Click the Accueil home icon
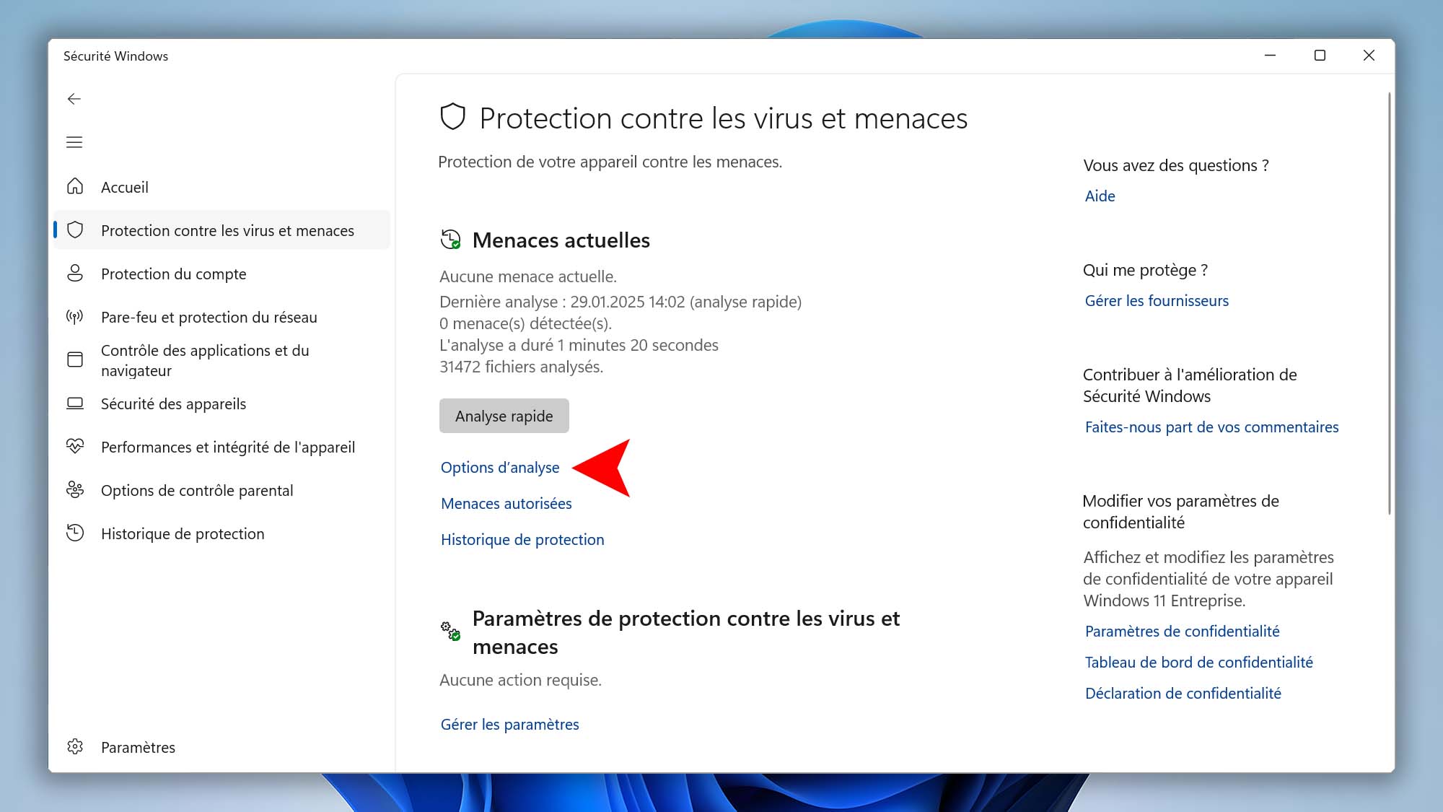 (x=75, y=186)
